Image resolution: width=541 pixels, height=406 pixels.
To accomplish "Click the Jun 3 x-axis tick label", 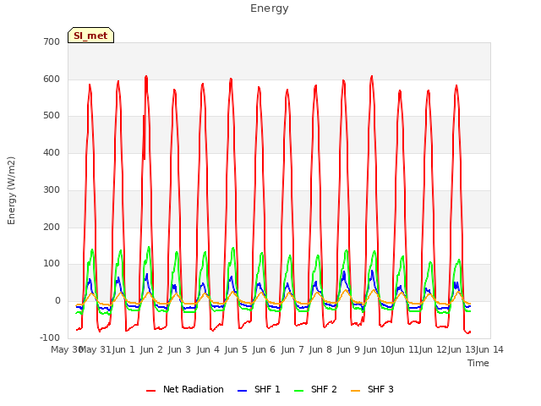I will (179, 349).
